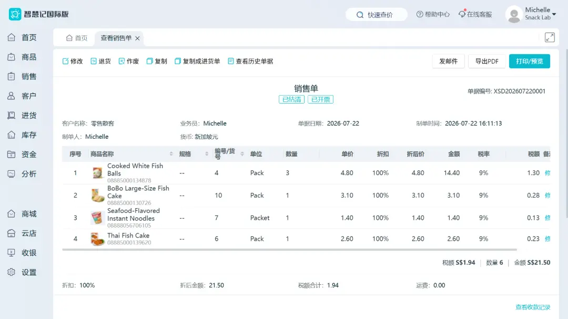Open 进货 in the sidebar
Image resolution: width=568 pixels, height=319 pixels.
[x=22, y=116]
